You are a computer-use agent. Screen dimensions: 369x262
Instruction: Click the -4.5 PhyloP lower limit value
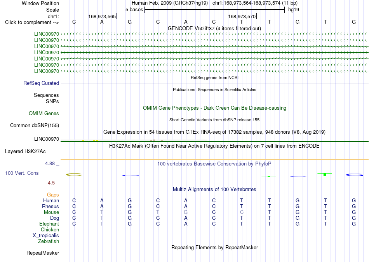[50, 183]
